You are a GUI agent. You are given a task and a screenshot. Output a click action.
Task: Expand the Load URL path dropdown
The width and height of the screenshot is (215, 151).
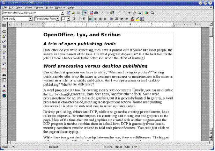pyautogui.click(x=62, y=13)
